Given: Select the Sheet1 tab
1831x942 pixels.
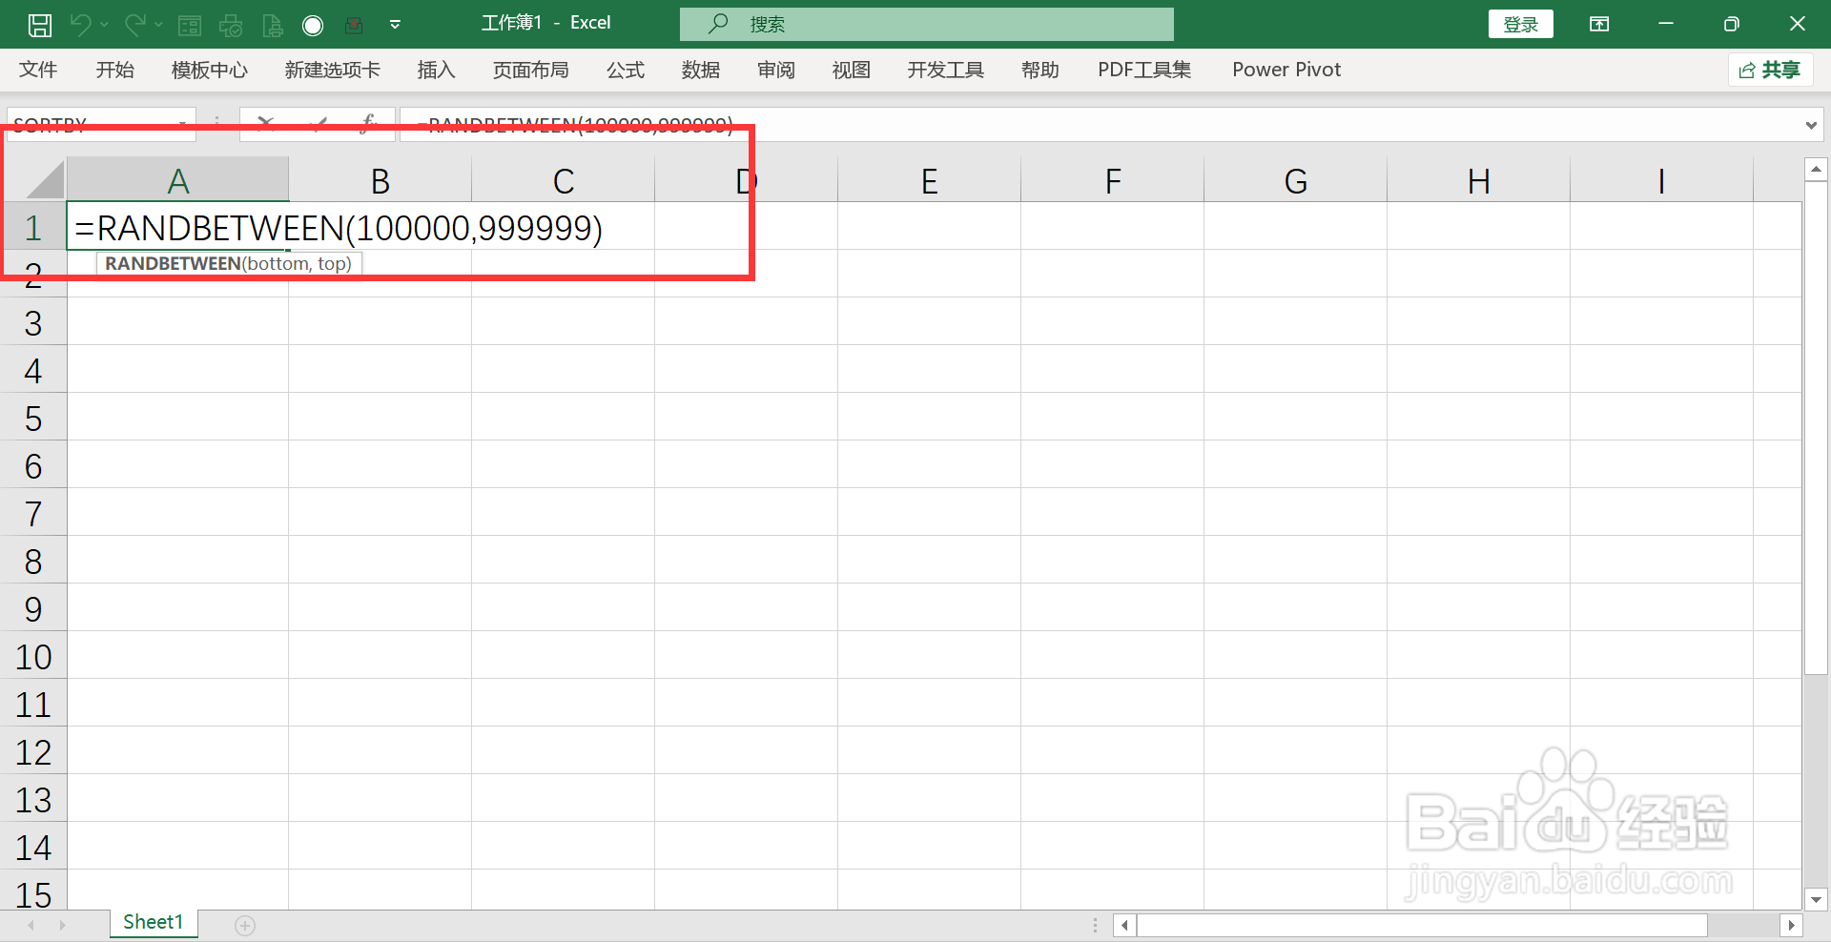Looking at the screenshot, I should (153, 921).
